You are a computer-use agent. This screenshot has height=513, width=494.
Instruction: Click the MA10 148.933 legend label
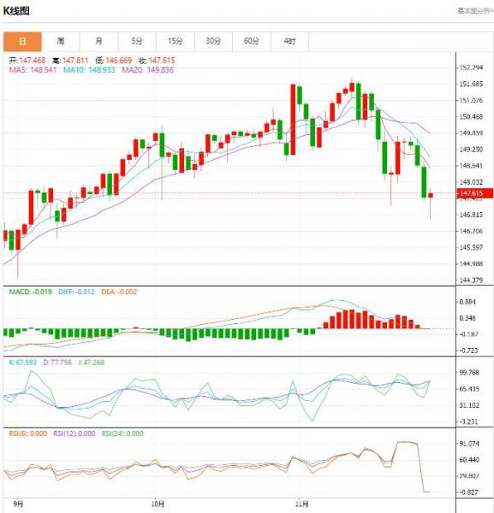point(89,70)
